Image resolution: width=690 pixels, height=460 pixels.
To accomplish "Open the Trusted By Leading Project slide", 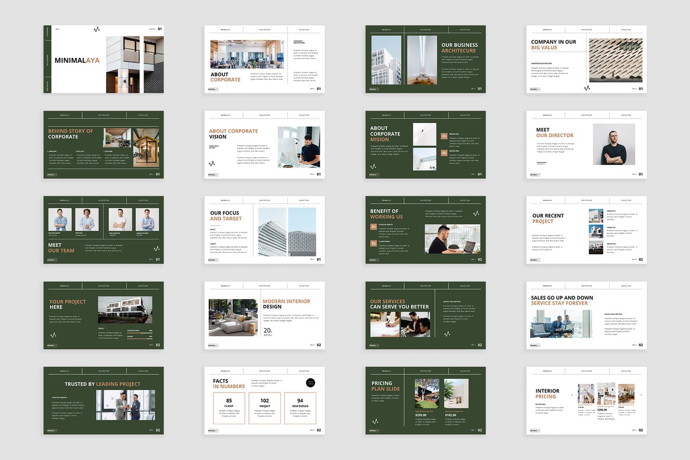I will 103,401.
